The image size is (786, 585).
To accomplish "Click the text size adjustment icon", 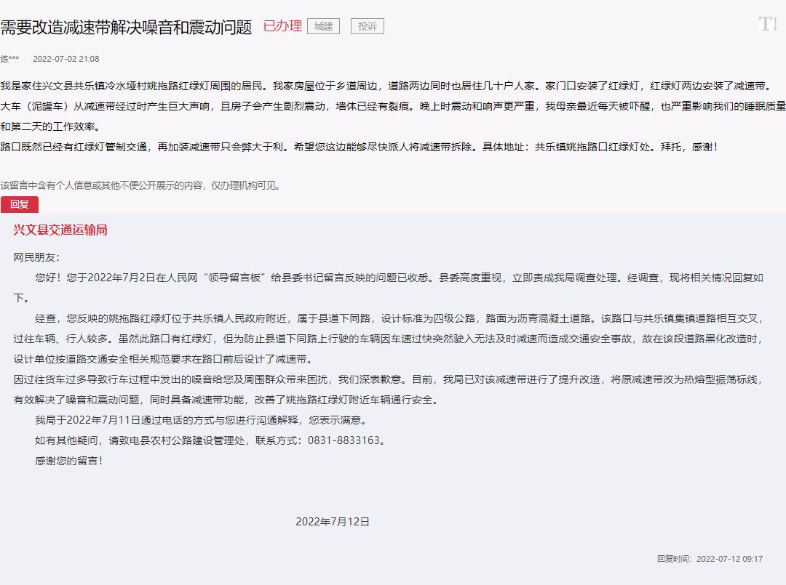I will point(767,24).
